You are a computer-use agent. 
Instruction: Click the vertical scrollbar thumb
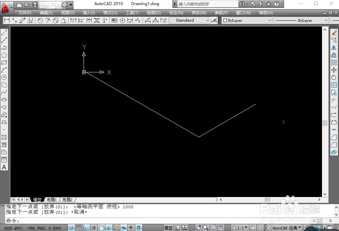coord(325,123)
